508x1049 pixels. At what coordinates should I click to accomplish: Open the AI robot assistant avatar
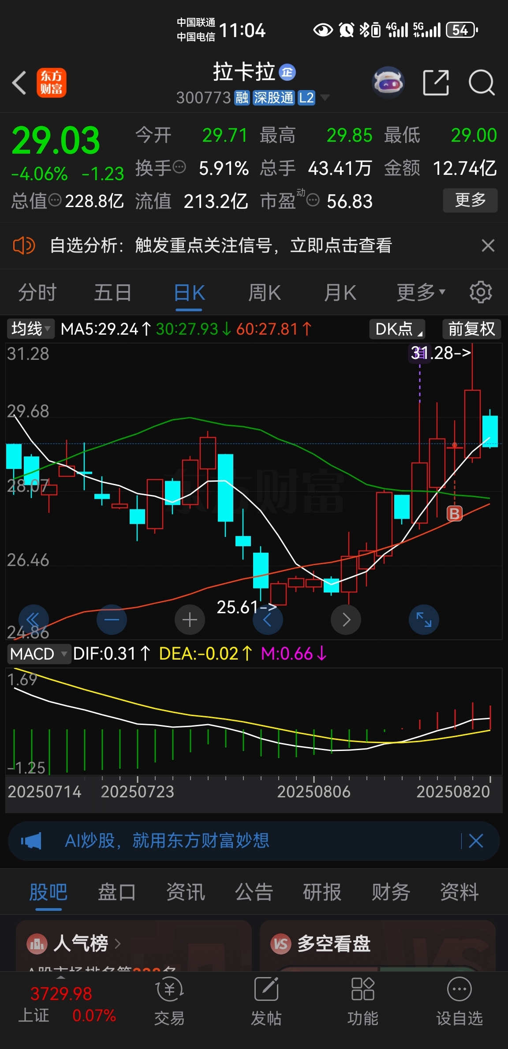[x=388, y=82]
